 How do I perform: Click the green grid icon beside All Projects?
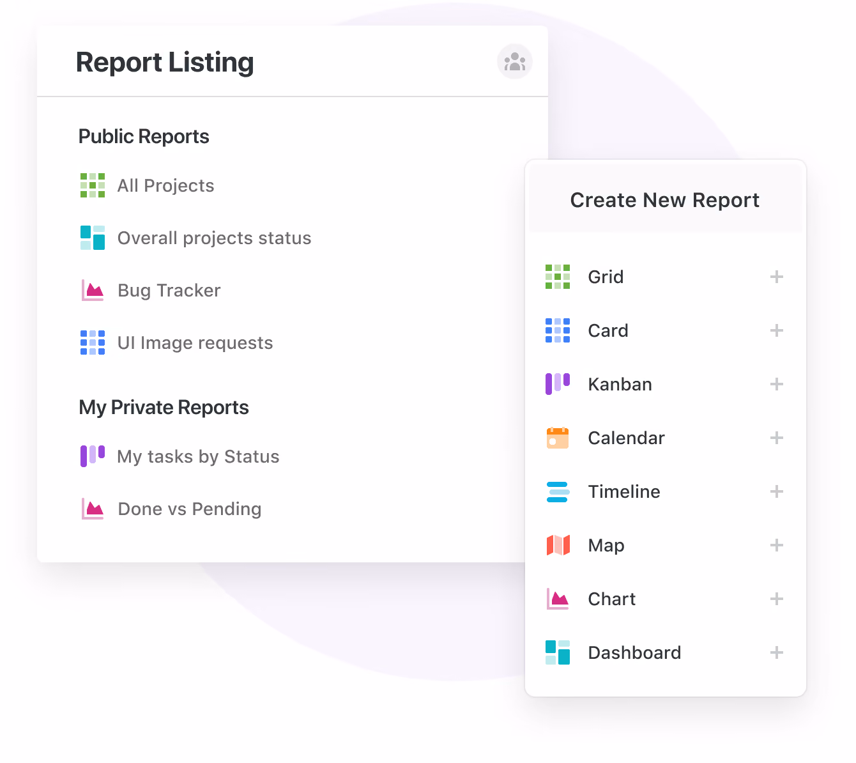click(93, 185)
